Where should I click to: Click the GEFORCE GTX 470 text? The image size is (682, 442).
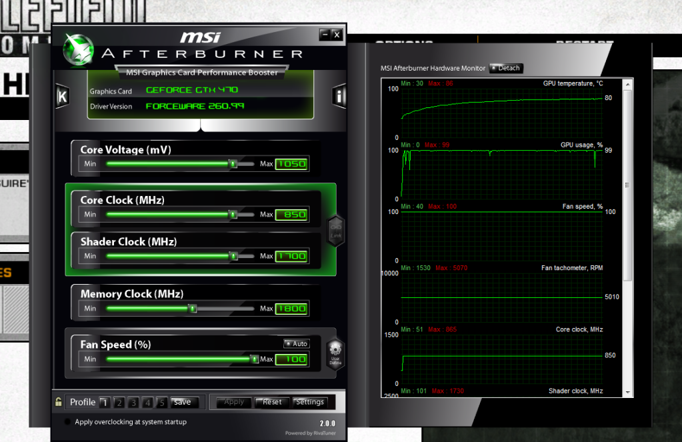[192, 90]
